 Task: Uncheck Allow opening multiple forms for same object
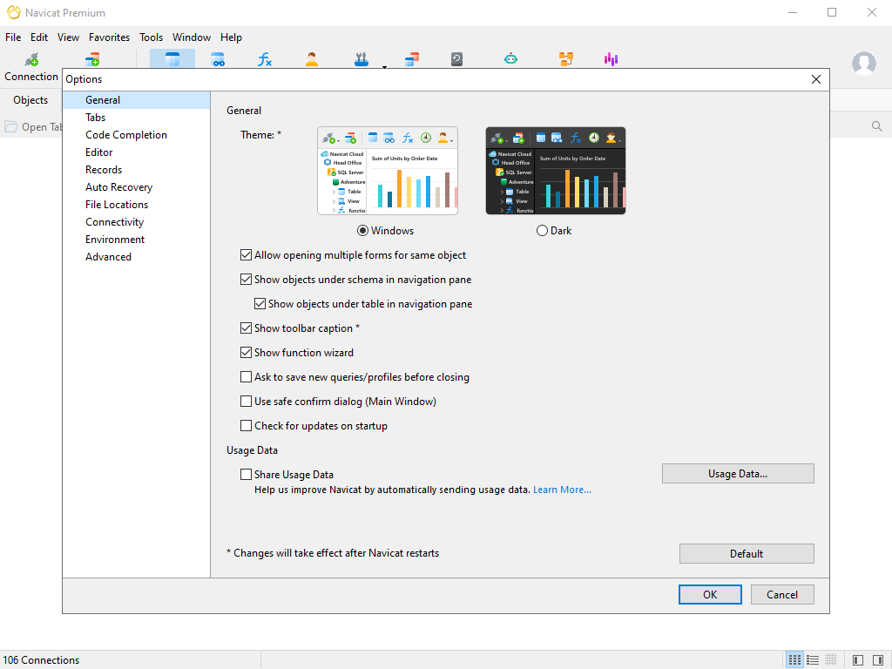pyautogui.click(x=246, y=255)
